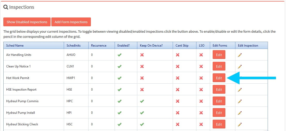Click the pencil icon for Hydraul Sticking Check
This screenshot has height=131, width=286.
[240, 125]
